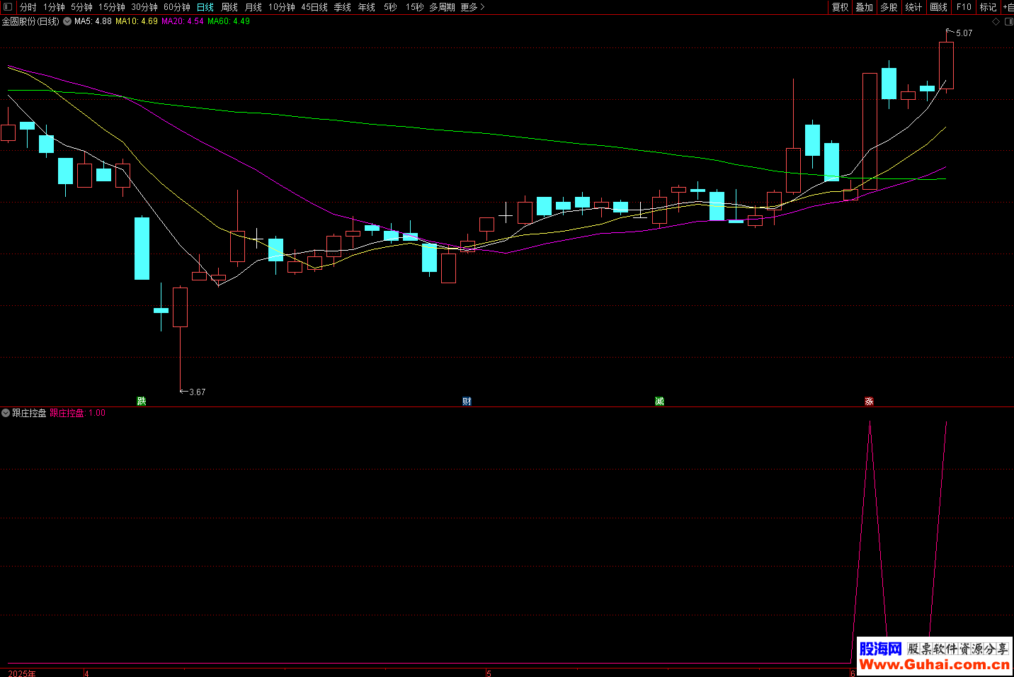Switch to 60分钟 period

177,7
